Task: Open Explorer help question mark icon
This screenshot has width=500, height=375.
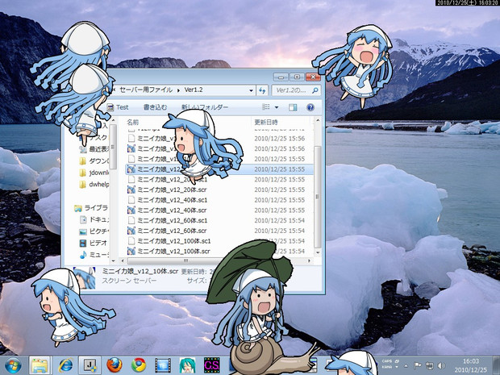Action: 310,107
